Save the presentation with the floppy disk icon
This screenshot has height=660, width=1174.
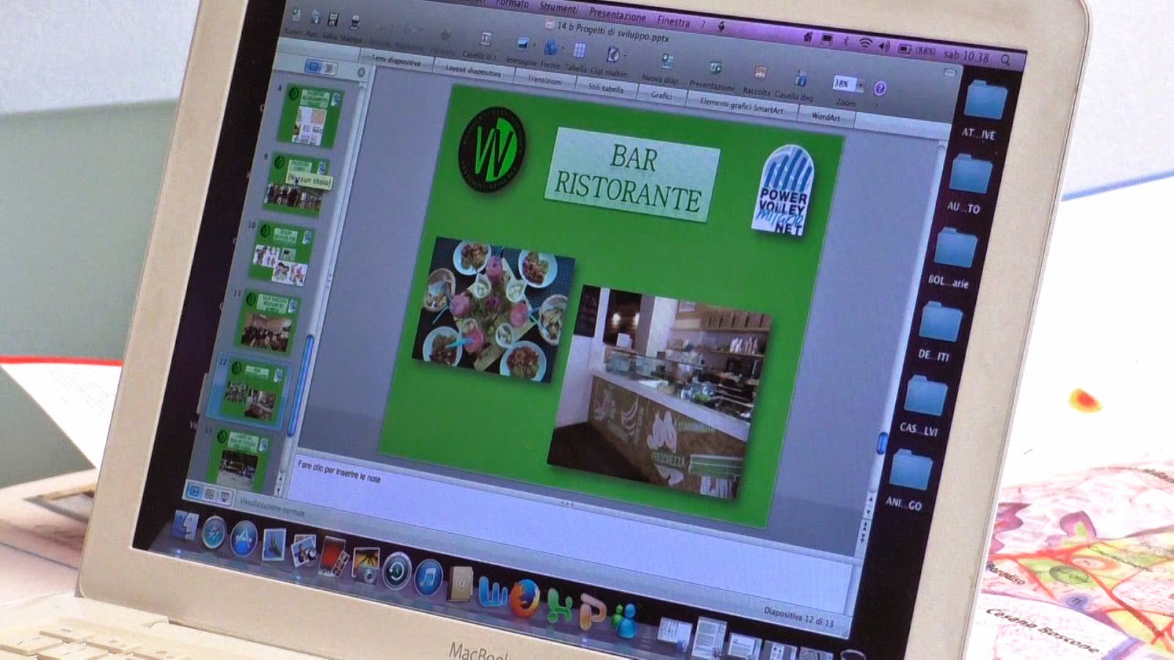(x=334, y=18)
